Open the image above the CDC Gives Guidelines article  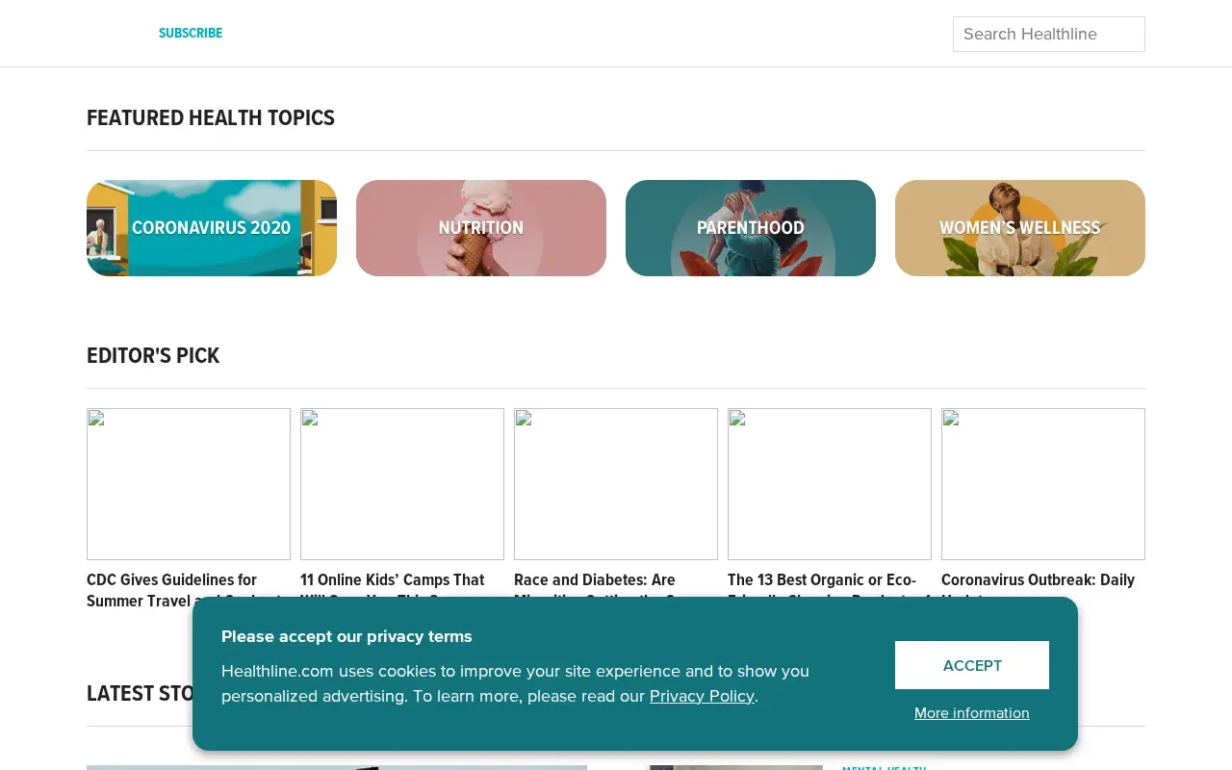[189, 484]
